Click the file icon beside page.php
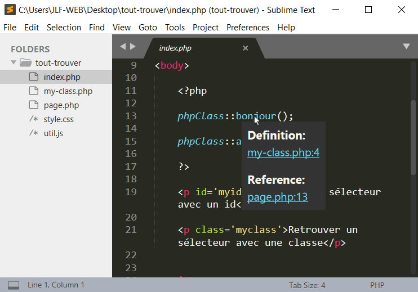This screenshot has width=418, height=292. click(34, 105)
